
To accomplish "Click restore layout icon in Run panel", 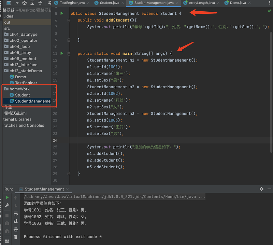I will pos(7,241).
